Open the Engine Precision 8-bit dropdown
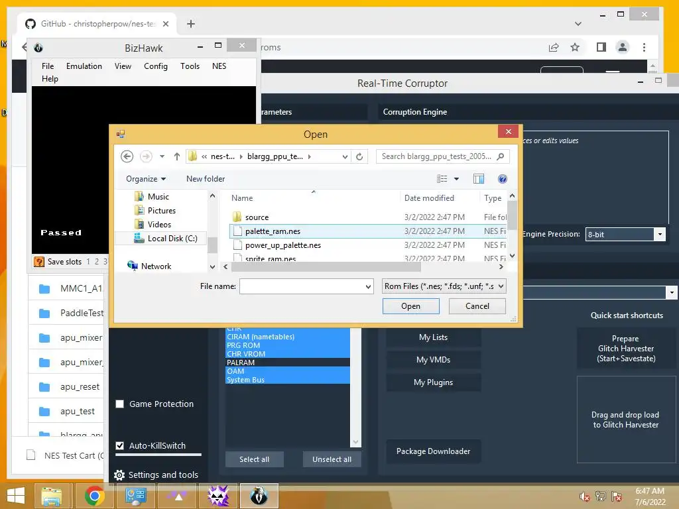 [x=660, y=234]
